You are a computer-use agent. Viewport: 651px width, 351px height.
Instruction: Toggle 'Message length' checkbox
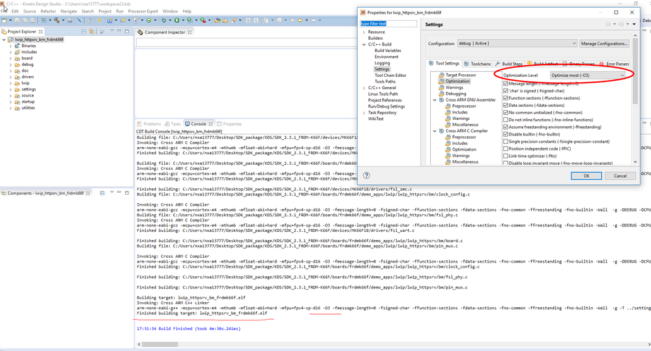coord(506,83)
